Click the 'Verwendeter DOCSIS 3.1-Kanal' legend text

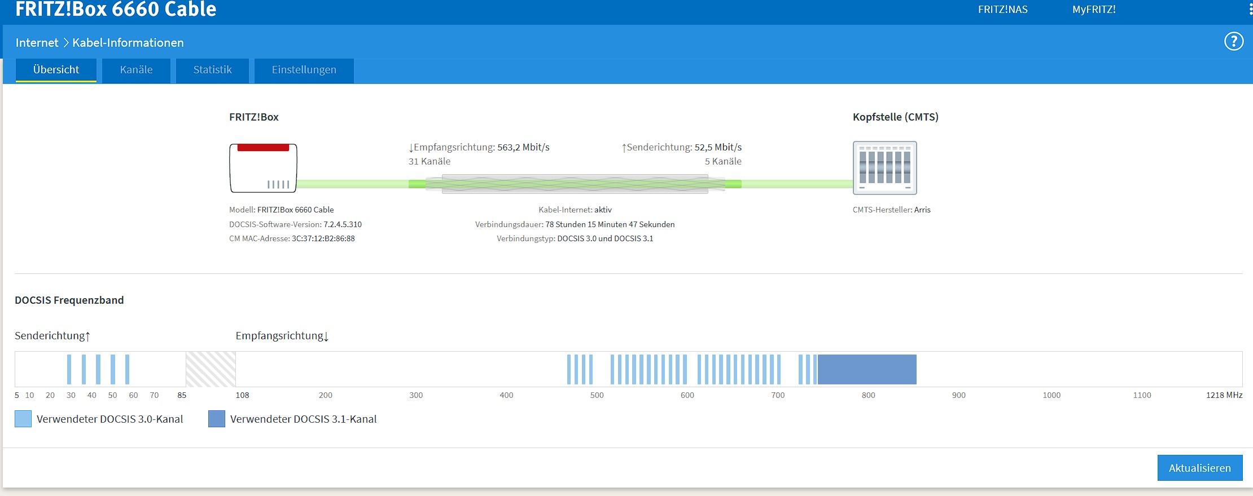coord(304,419)
